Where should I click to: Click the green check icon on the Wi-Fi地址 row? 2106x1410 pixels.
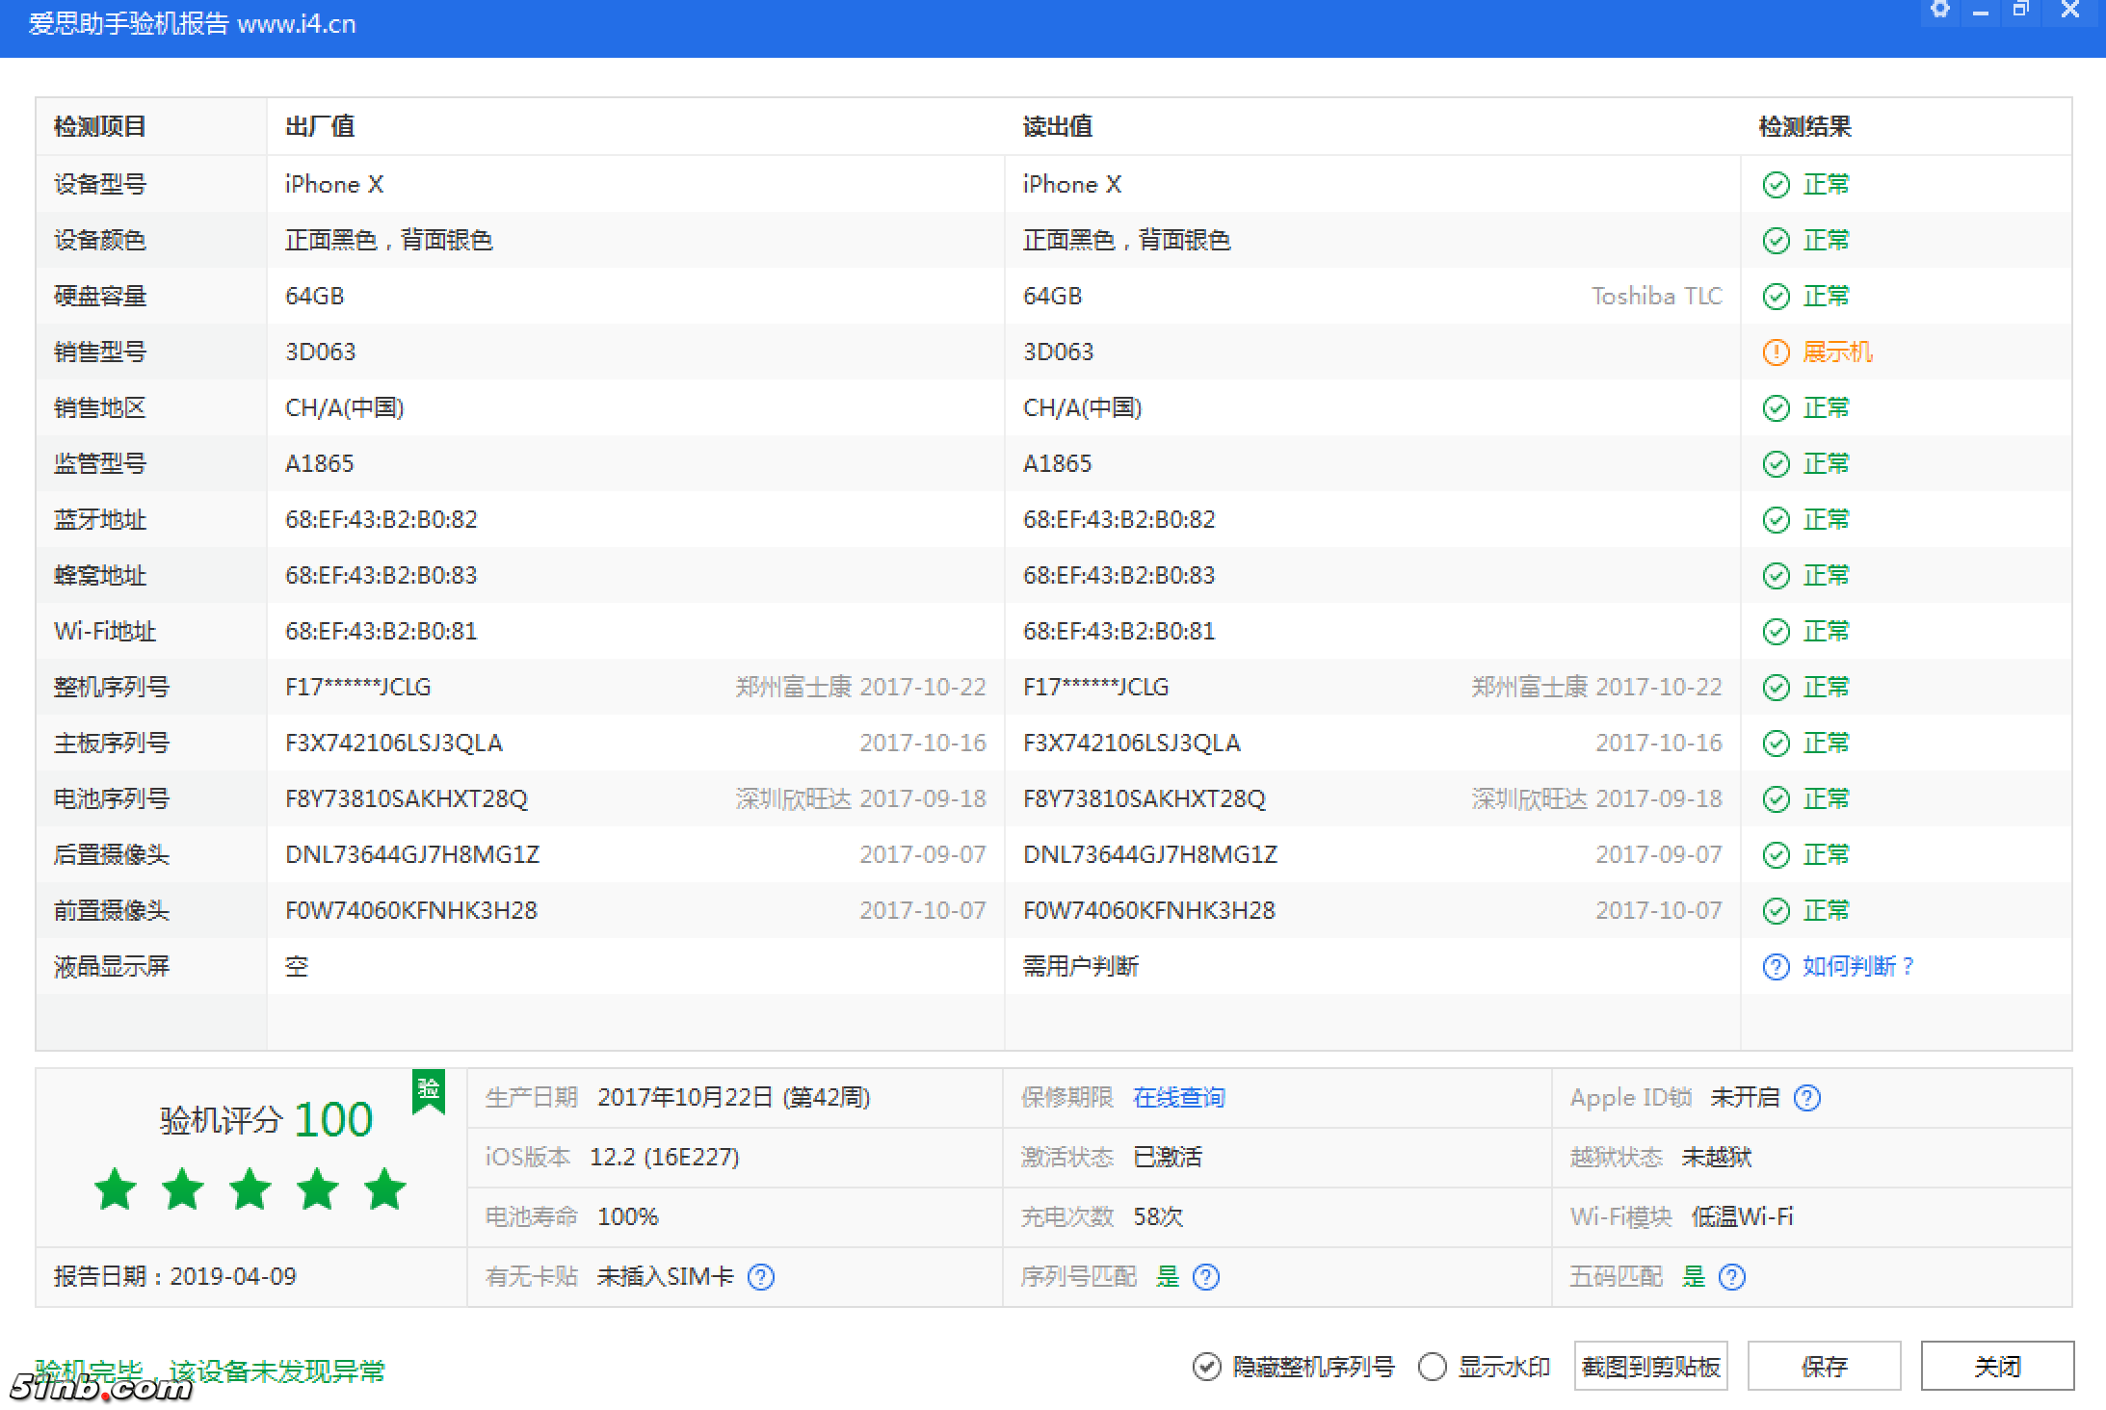click(x=1777, y=631)
